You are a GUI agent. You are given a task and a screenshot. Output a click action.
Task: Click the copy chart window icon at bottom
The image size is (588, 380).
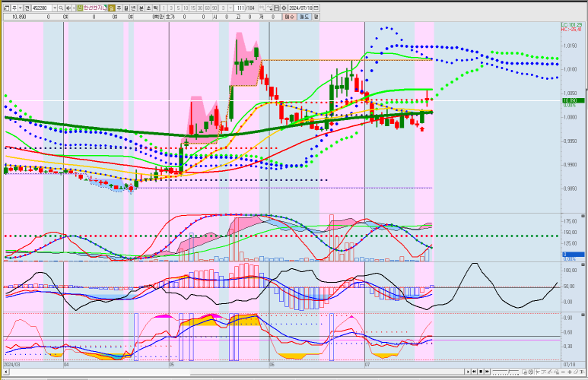[525, 372]
